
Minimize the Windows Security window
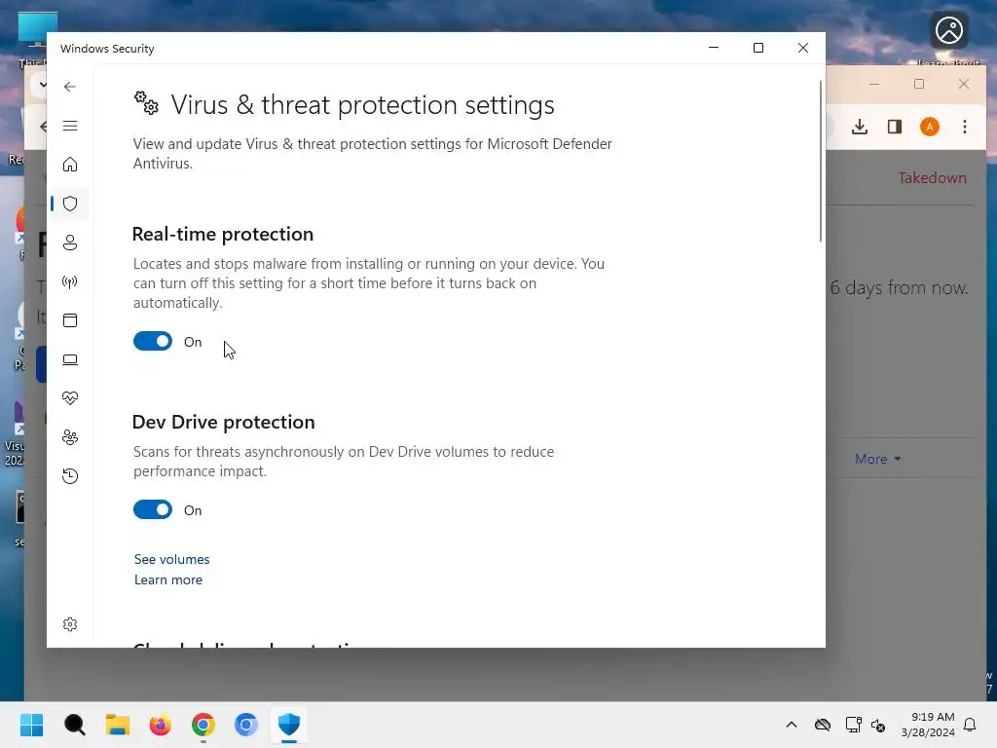(x=714, y=48)
